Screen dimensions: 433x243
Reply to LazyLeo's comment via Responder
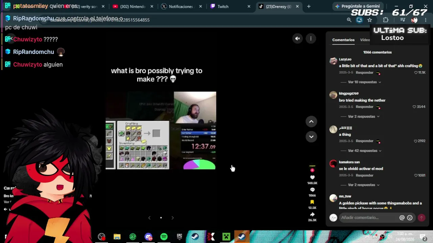click(x=364, y=73)
